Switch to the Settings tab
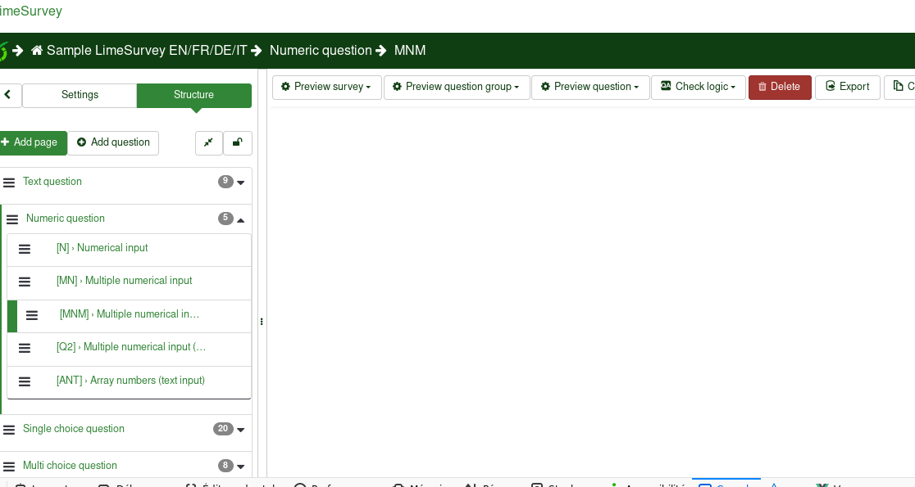The width and height of the screenshot is (915, 487). (80, 95)
